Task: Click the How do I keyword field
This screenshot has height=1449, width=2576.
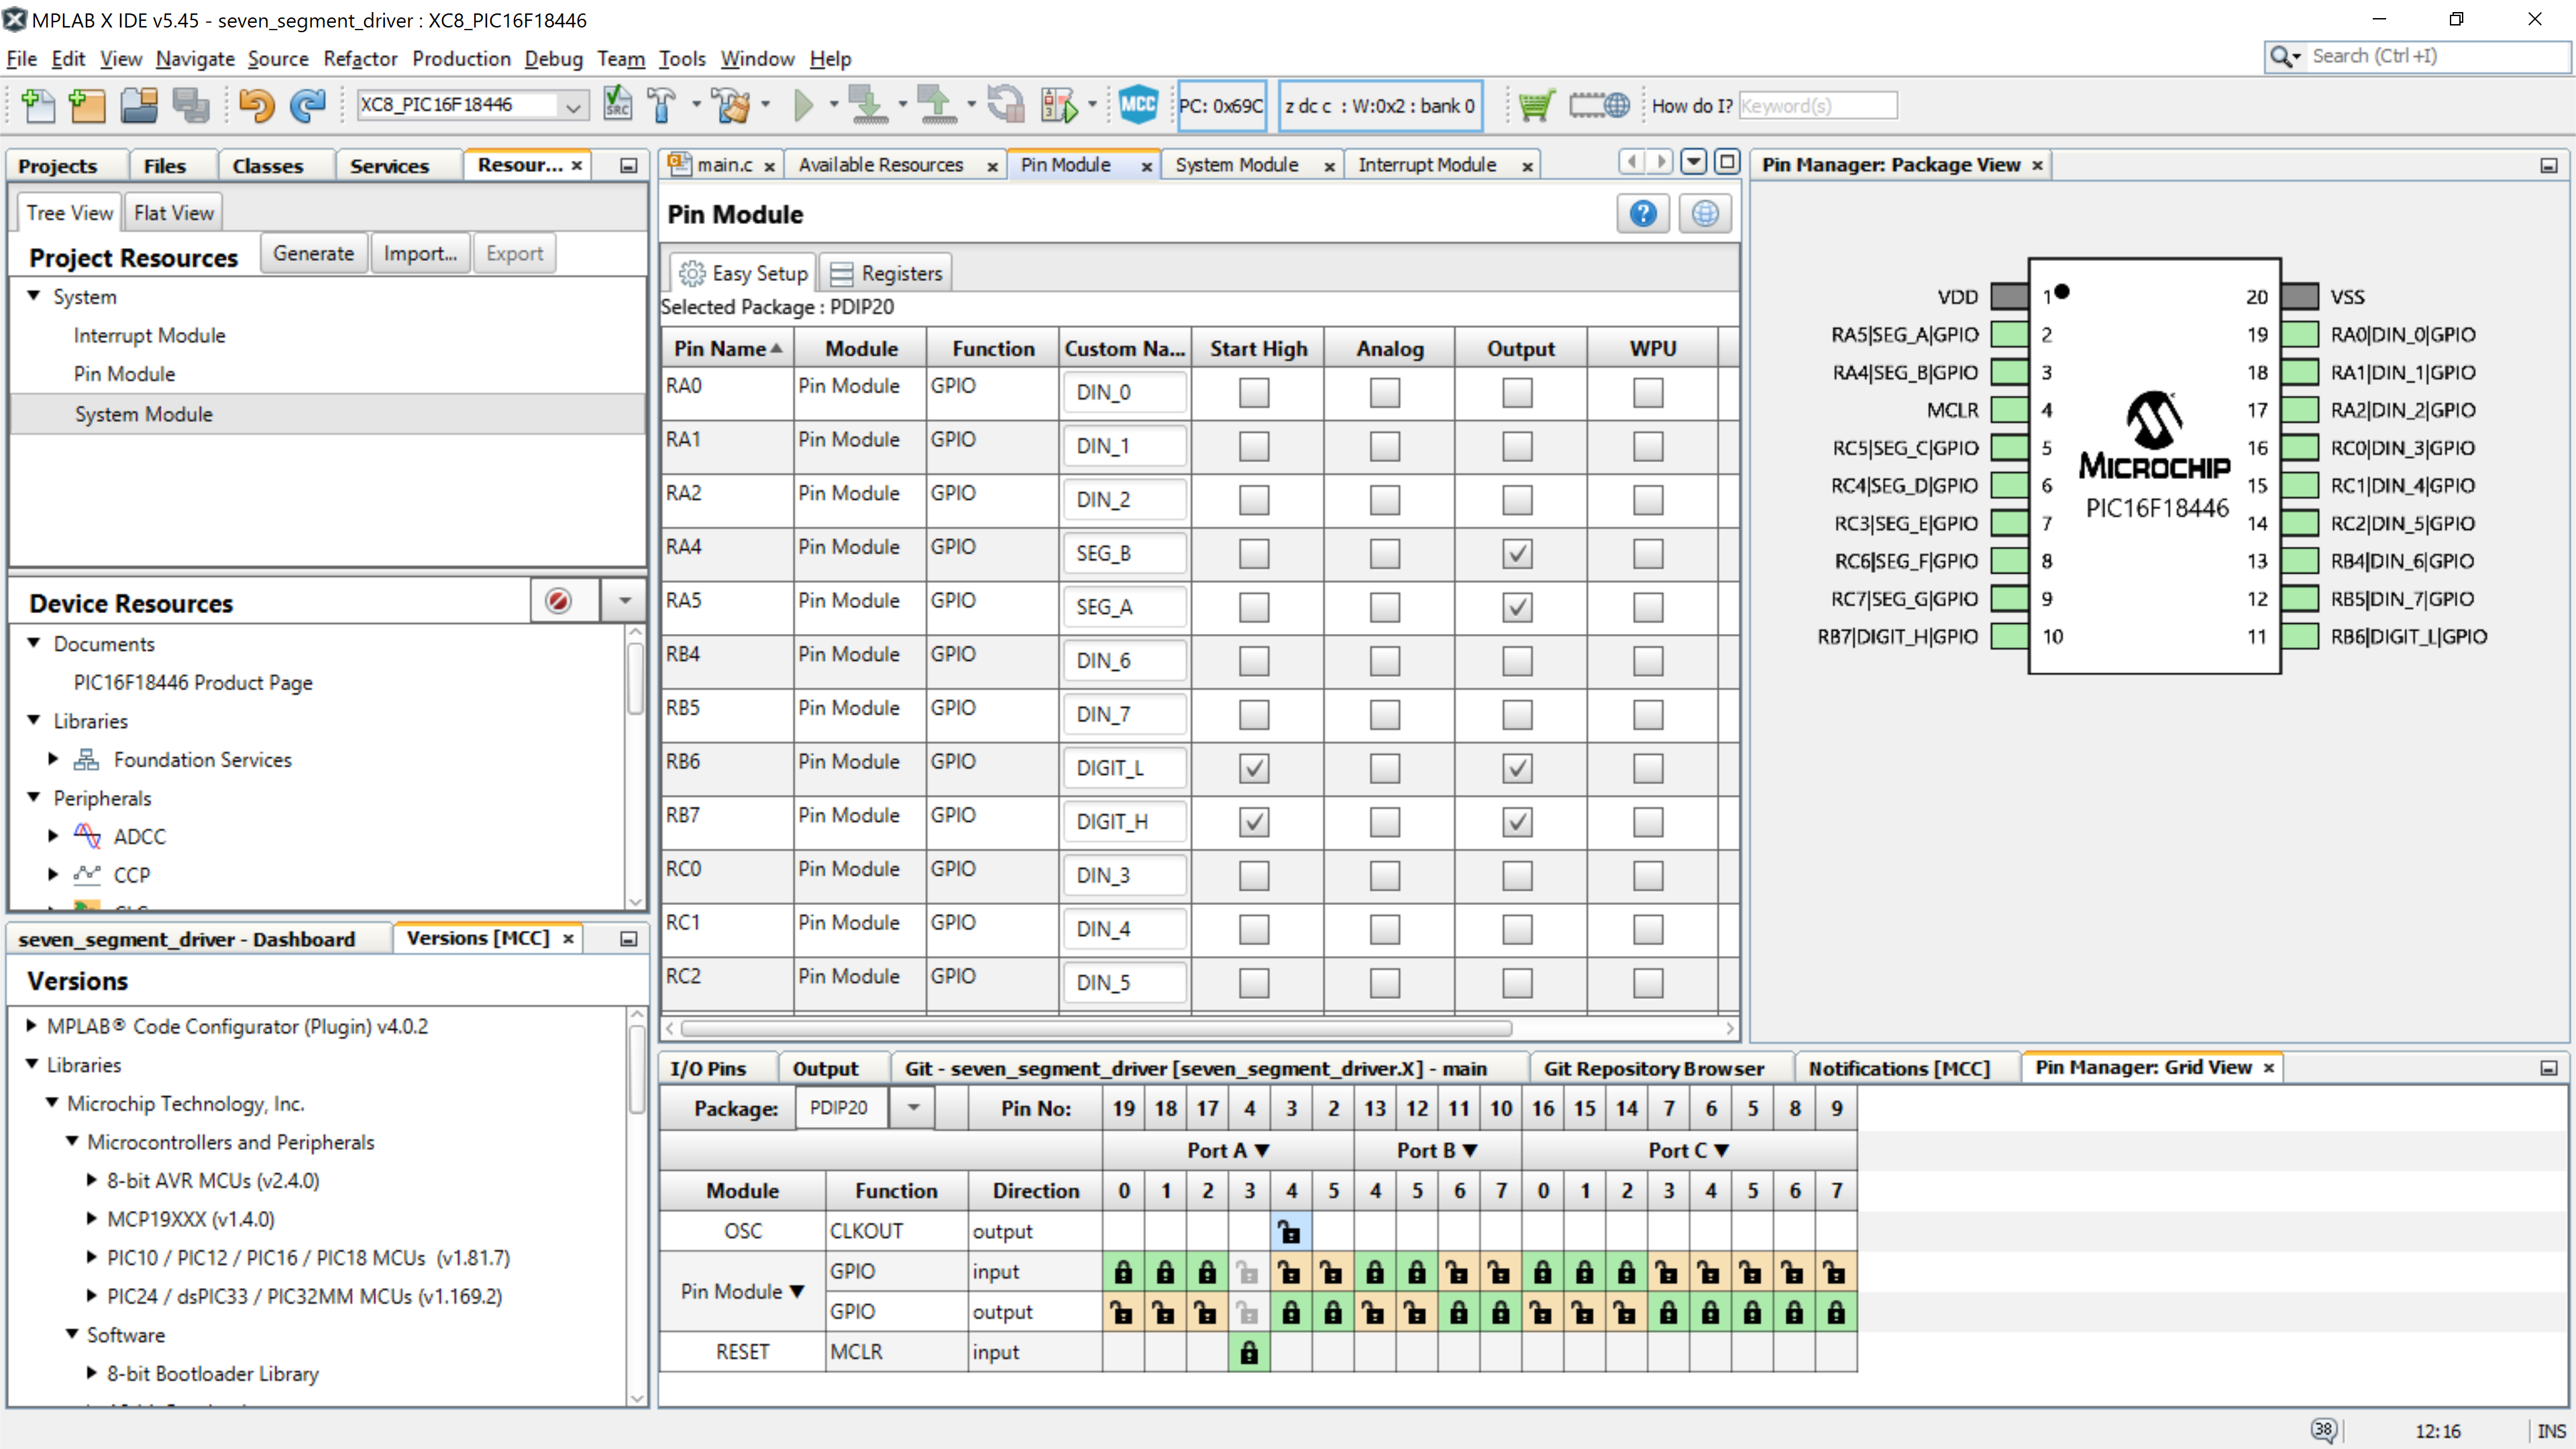Action: point(1817,105)
